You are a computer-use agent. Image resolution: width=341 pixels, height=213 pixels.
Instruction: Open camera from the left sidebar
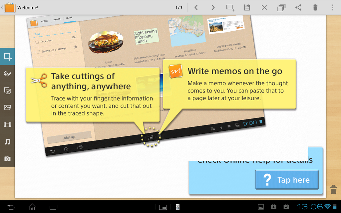click(x=7, y=159)
